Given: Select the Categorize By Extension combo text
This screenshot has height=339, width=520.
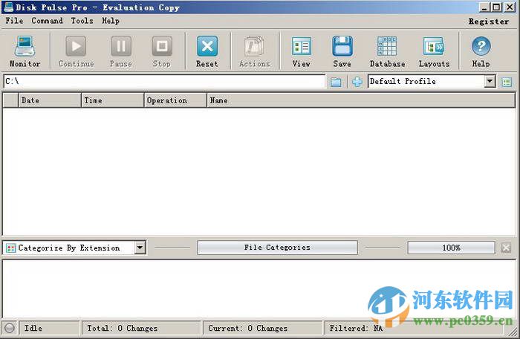Looking at the screenshot, I should pos(69,248).
